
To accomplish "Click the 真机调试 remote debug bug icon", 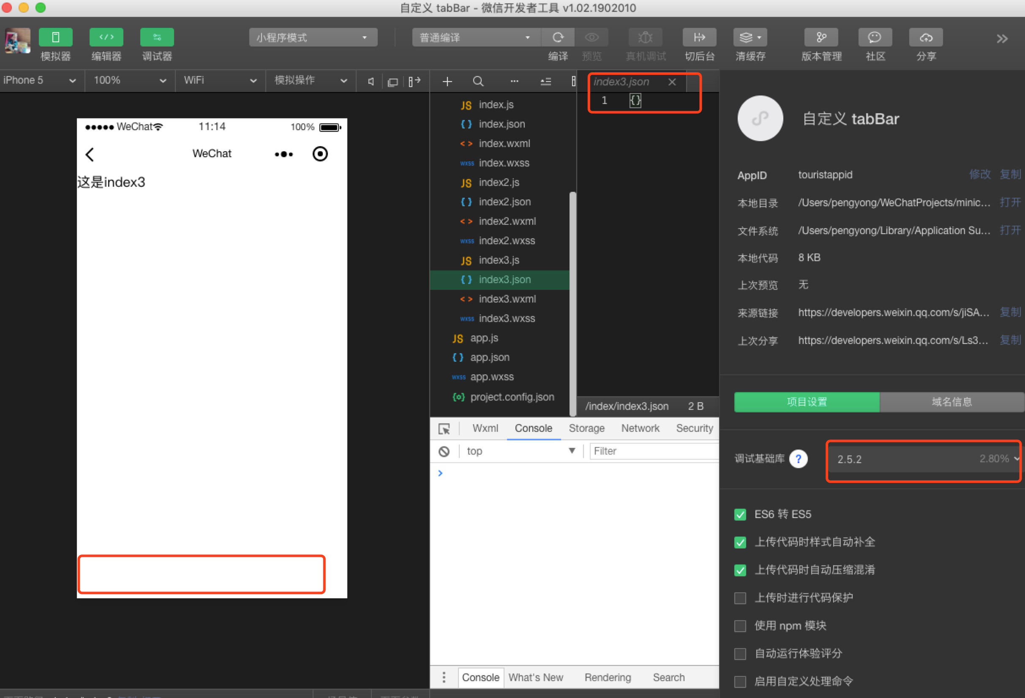I will coord(645,38).
